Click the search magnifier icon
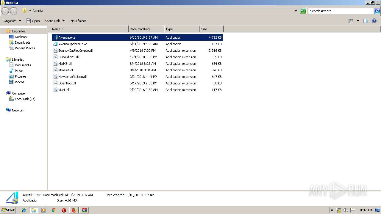Viewport: 381px width, 214px height. [377, 11]
